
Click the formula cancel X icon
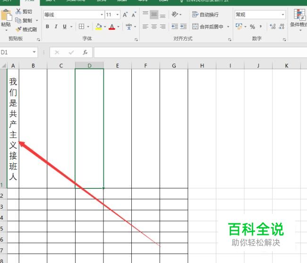pos(57,52)
